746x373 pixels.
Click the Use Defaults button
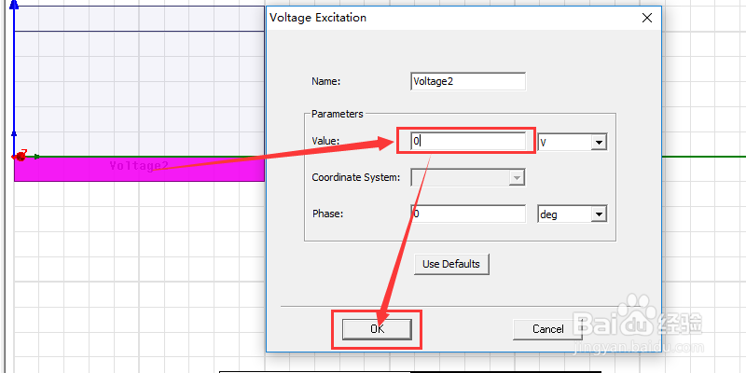point(451,264)
